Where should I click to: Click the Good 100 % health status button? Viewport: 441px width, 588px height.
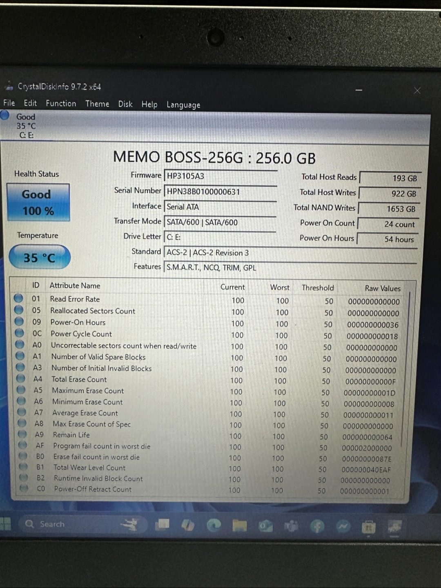click(38, 203)
